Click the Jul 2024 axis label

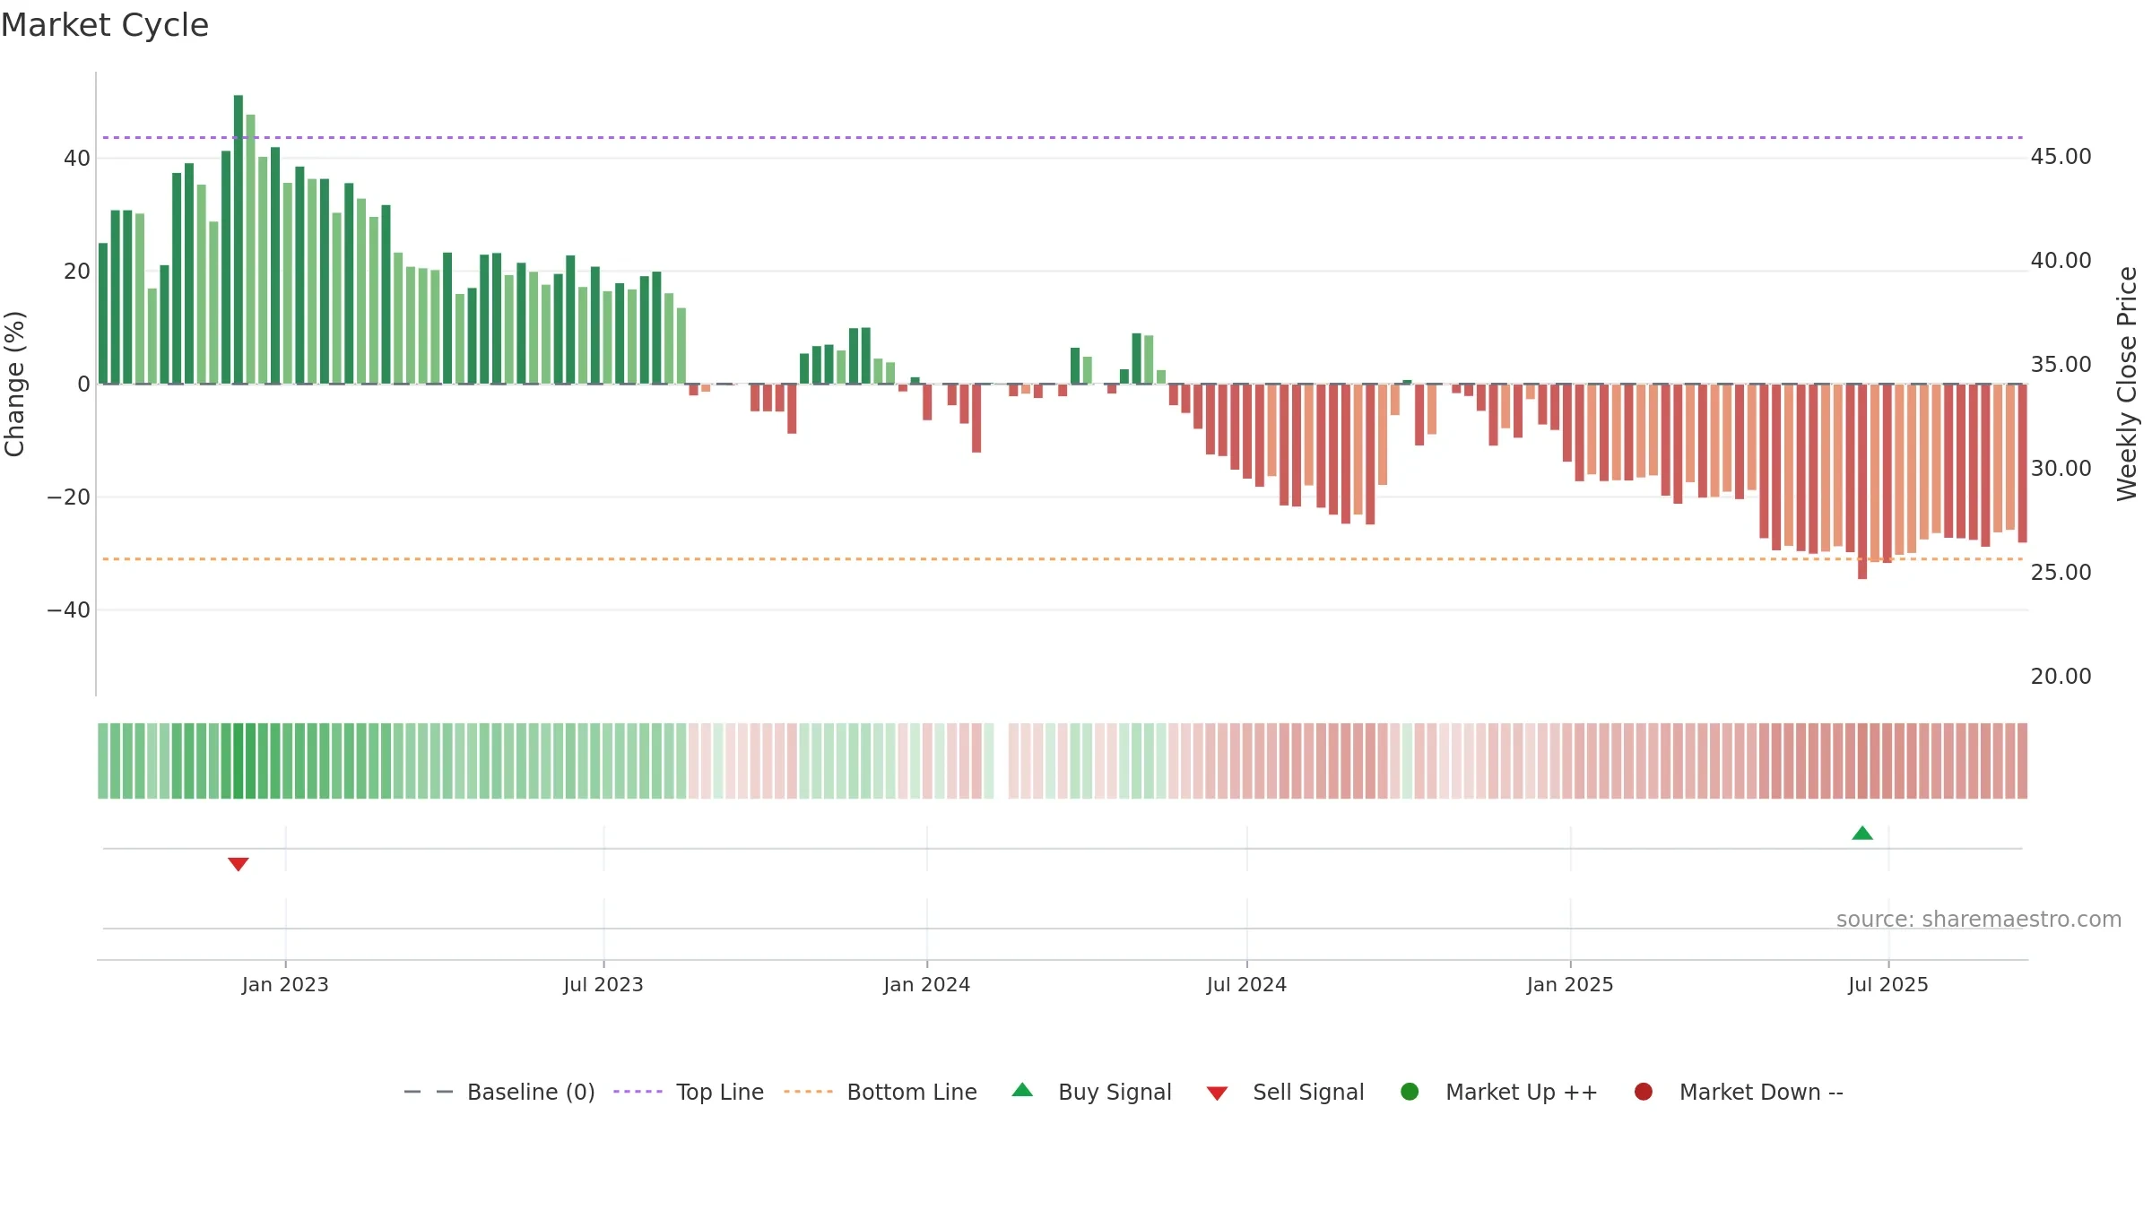pos(1246,985)
